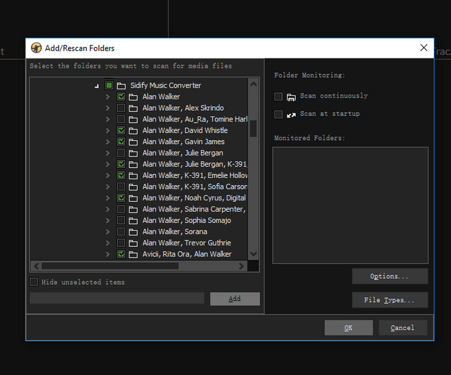451x375 pixels.
Task: Close the Add/Rescan Folders dialog
Action: 423,48
